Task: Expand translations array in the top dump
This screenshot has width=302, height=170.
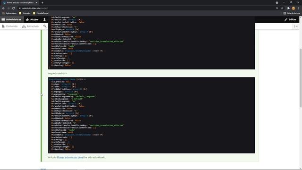Action: 80,20
